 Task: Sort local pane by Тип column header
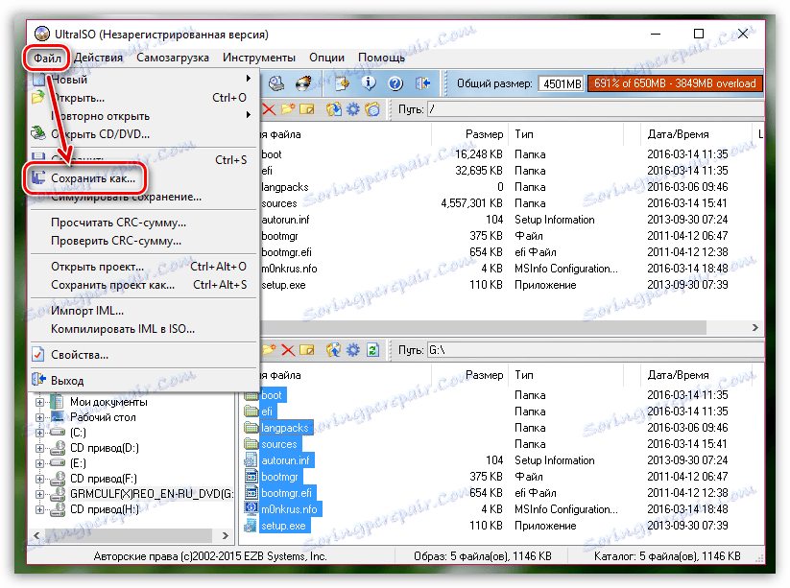pos(565,375)
